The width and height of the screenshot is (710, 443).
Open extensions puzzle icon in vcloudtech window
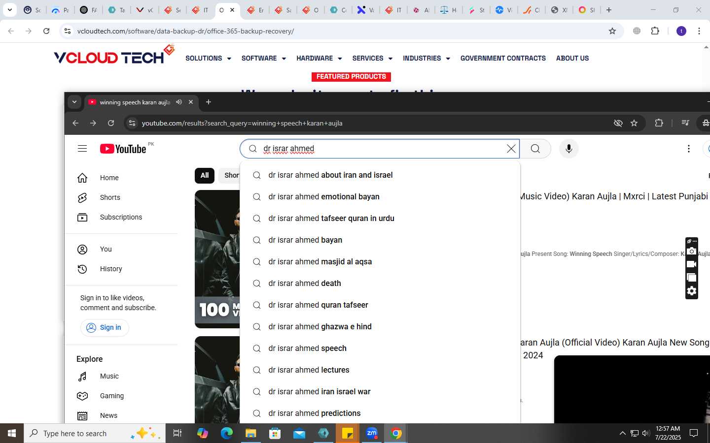point(655,31)
